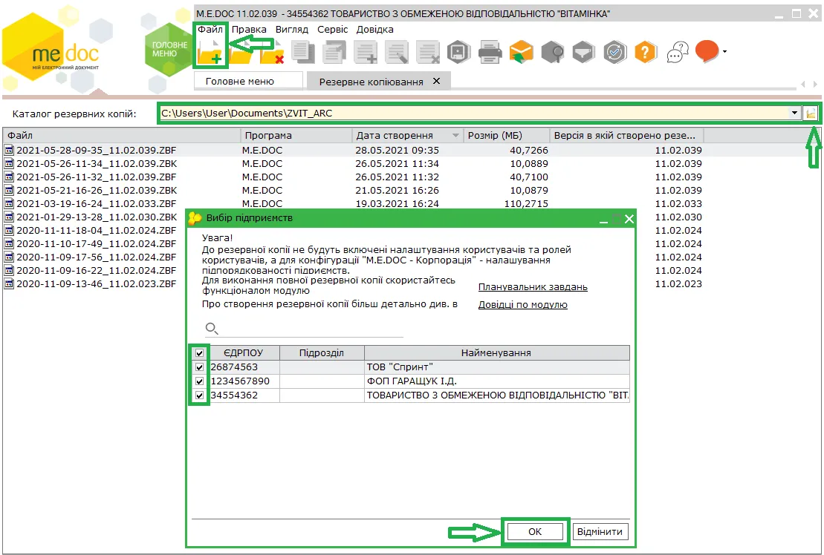824x555 pixels.
Task: Select file 2020-11-10-17-49_11.02.024.ZBF
Action: 96,244
